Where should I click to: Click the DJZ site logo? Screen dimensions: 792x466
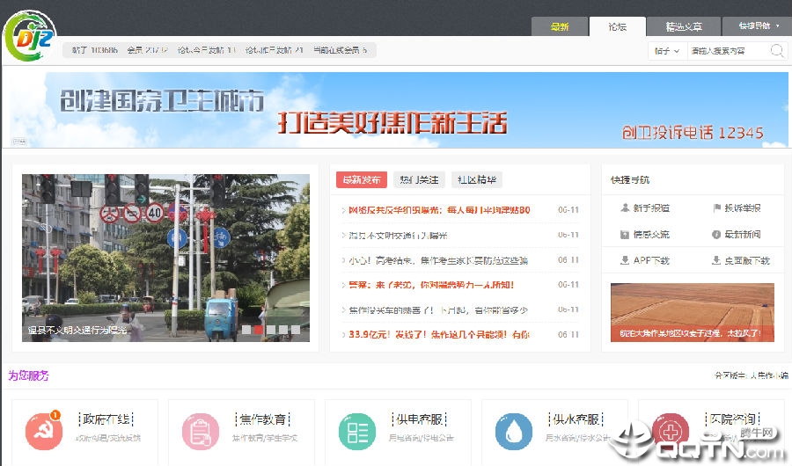point(29,33)
